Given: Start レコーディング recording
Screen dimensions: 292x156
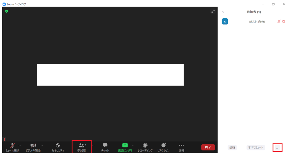Looking at the screenshot, I should [x=145, y=147].
